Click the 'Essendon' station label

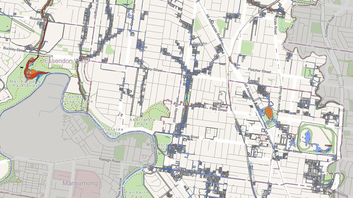(x=200, y=43)
